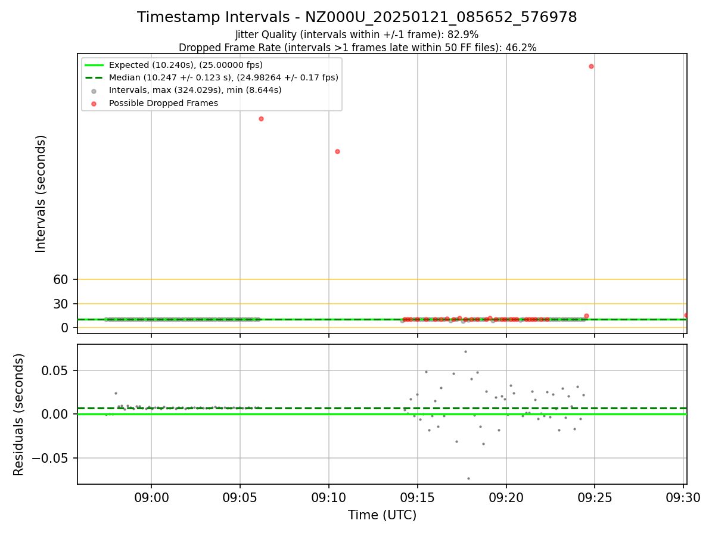Select the red outlier point near 09:06
The width and height of the screenshot is (715, 536).
tap(261, 119)
